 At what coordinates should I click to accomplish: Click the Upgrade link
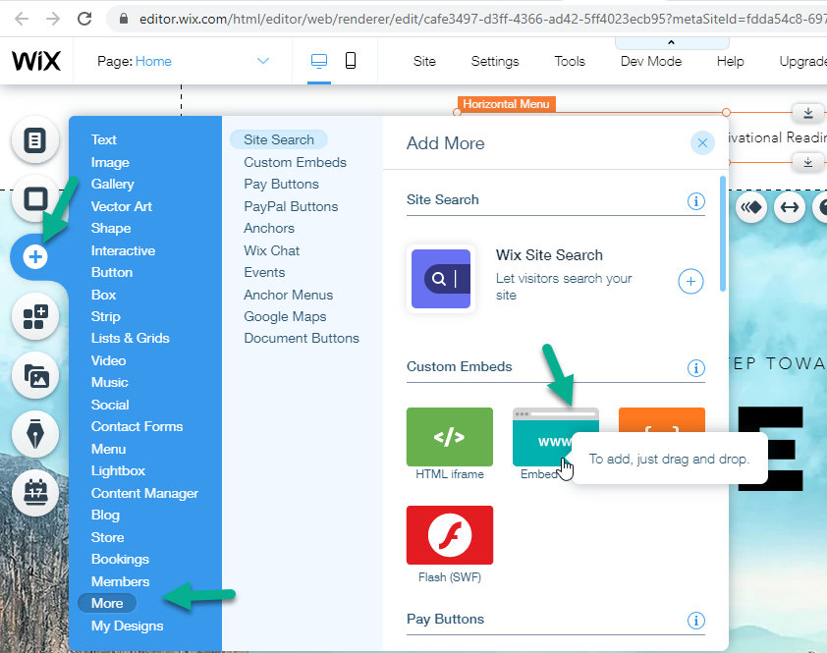(802, 61)
